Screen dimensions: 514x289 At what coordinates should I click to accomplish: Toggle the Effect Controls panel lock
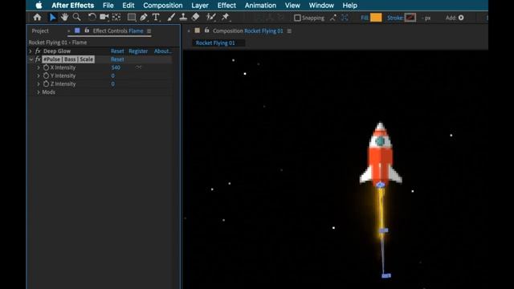87,31
